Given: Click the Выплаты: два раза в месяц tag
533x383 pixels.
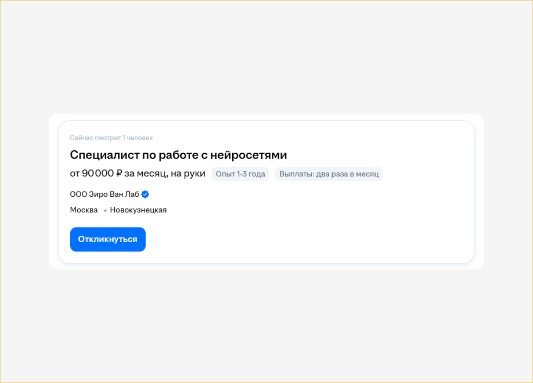Looking at the screenshot, I should 329,174.
